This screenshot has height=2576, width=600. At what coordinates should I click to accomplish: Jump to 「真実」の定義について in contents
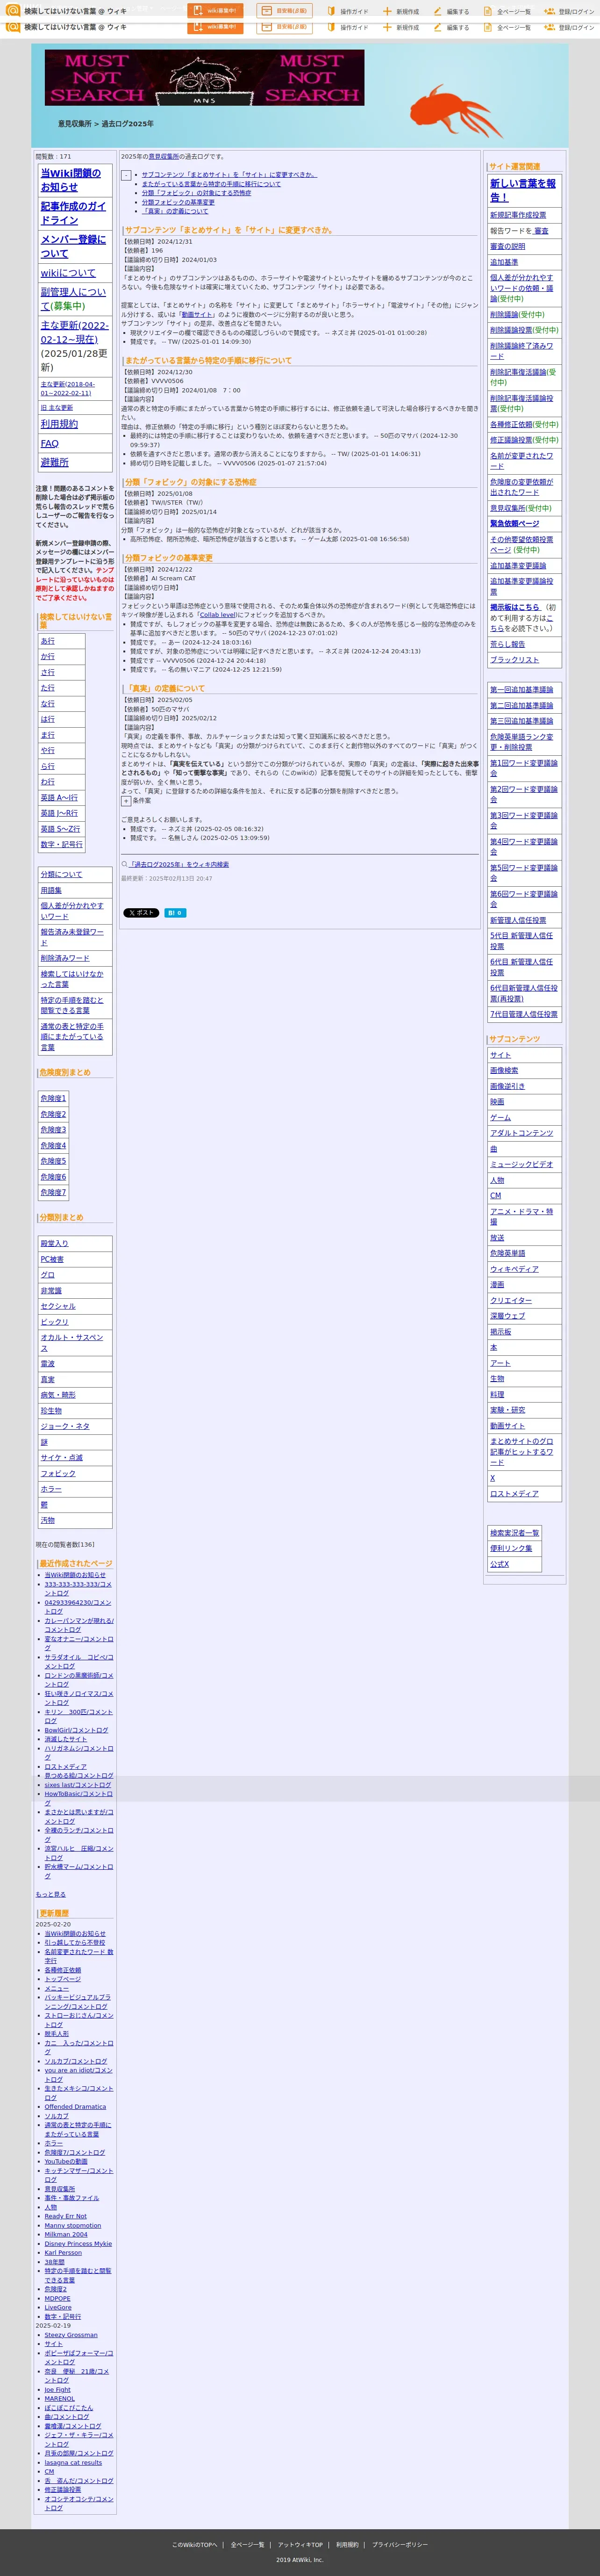175,211
